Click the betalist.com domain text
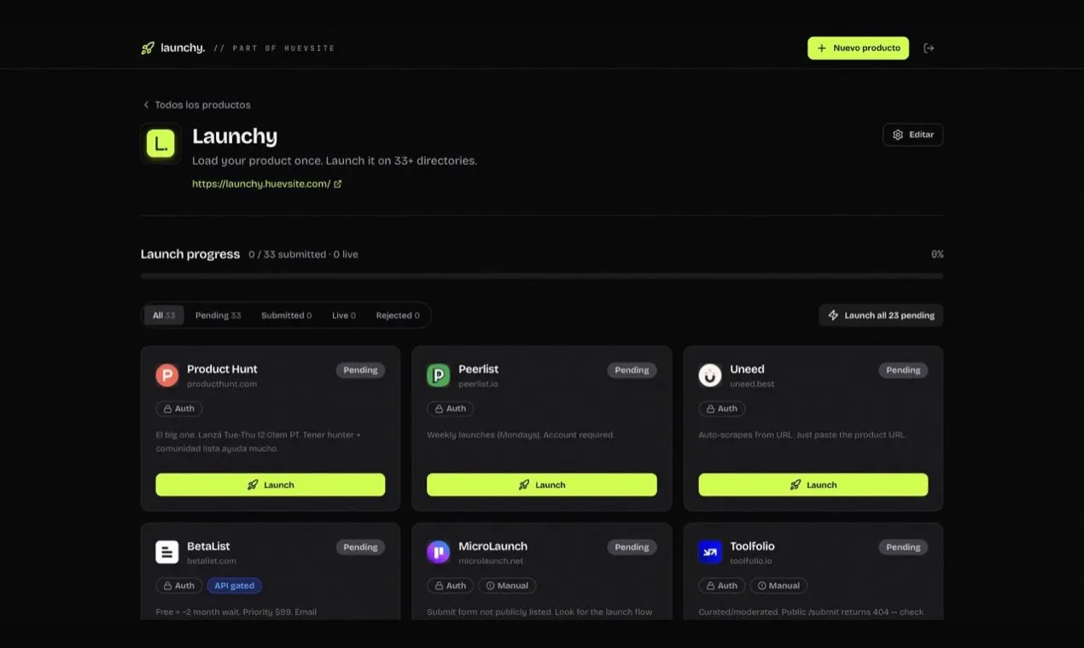Screen dimensions: 1084x648 coord(212,561)
